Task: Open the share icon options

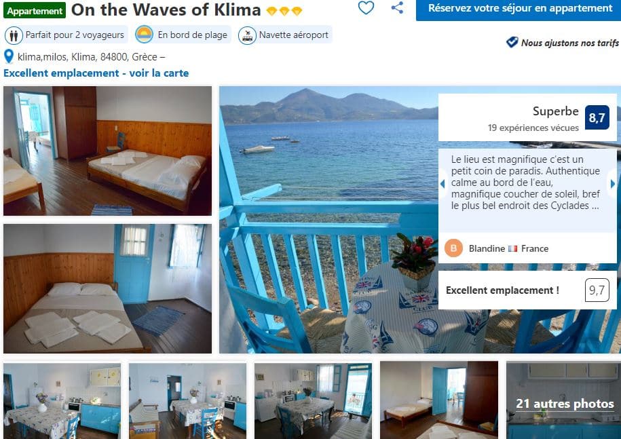Action: tap(397, 7)
